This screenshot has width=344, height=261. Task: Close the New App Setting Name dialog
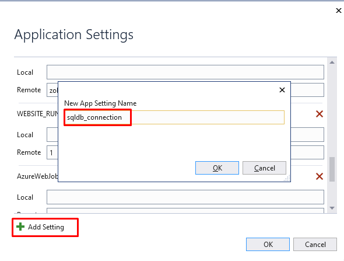(282, 90)
